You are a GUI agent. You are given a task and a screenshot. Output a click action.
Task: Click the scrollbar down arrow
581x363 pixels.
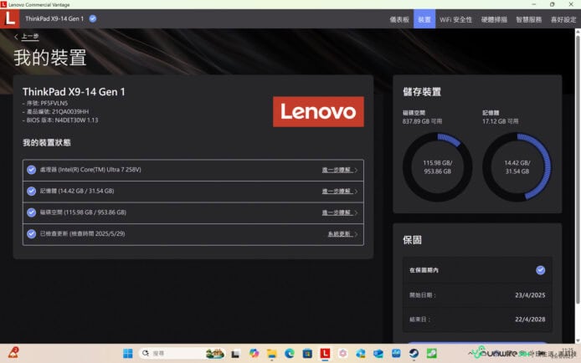[x=578, y=340]
